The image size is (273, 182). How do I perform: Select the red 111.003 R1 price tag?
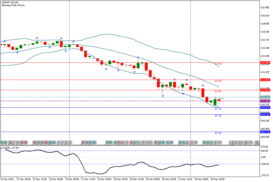click(266, 90)
